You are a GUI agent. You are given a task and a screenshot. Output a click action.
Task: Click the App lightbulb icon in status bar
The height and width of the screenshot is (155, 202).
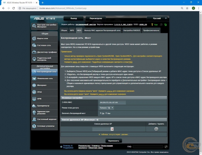152,25
